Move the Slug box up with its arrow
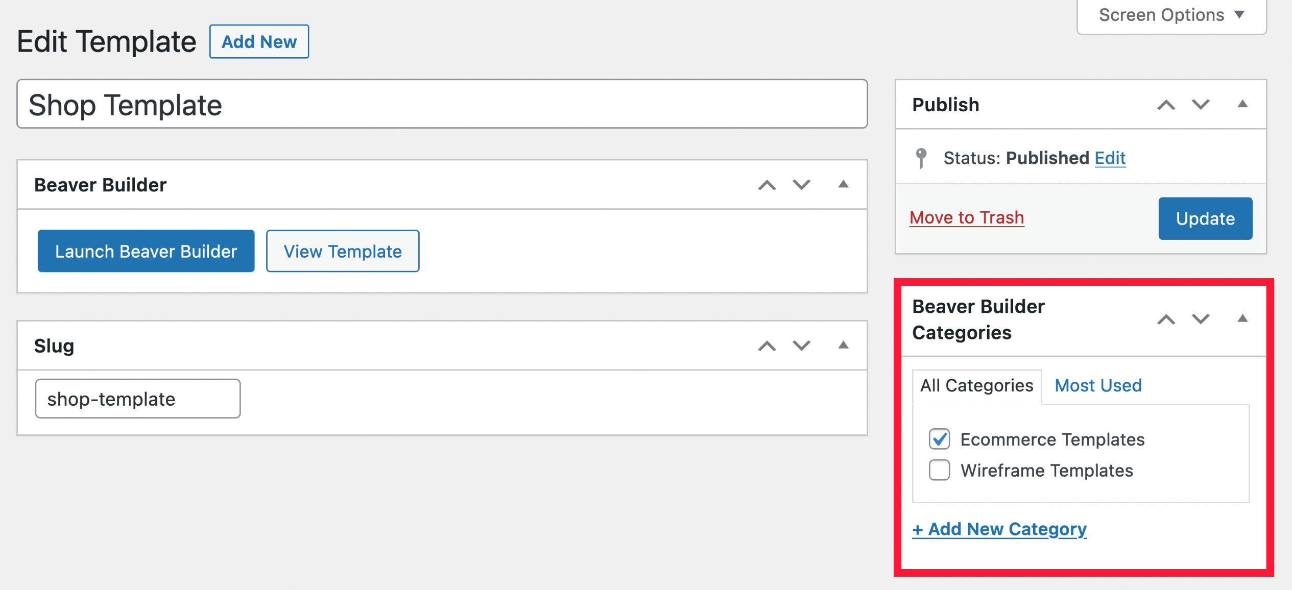 pyautogui.click(x=766, y=345)
